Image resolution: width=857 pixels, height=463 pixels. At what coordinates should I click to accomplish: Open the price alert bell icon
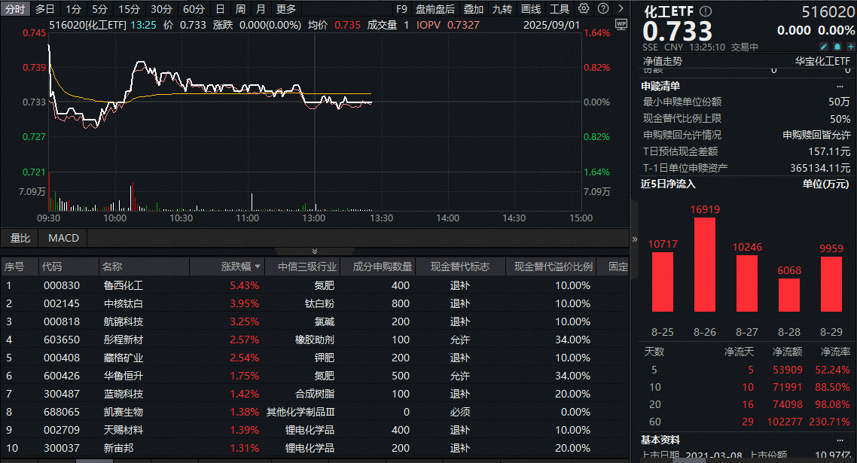[837, 47]
